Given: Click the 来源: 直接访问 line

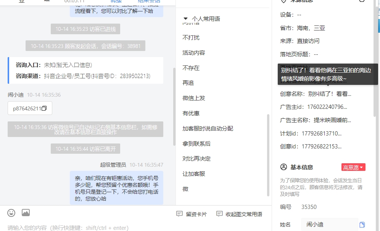Looking at the screenshot, I should 299,41.
